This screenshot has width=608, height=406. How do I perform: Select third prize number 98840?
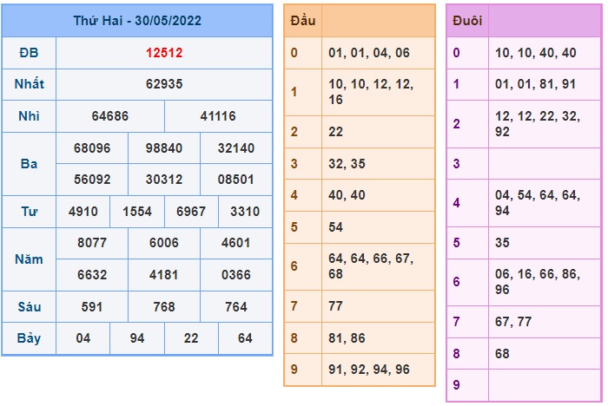164,148
